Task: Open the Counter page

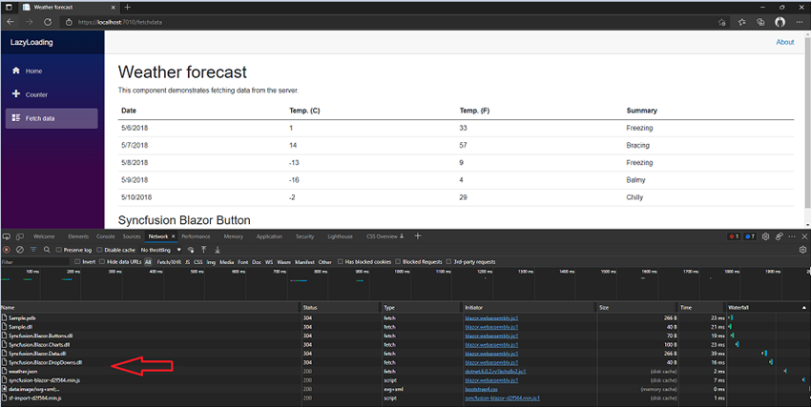Action: (x=52, y=94)
